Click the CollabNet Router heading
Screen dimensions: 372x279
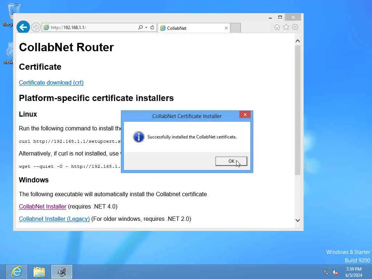click(x=66, y=47)
